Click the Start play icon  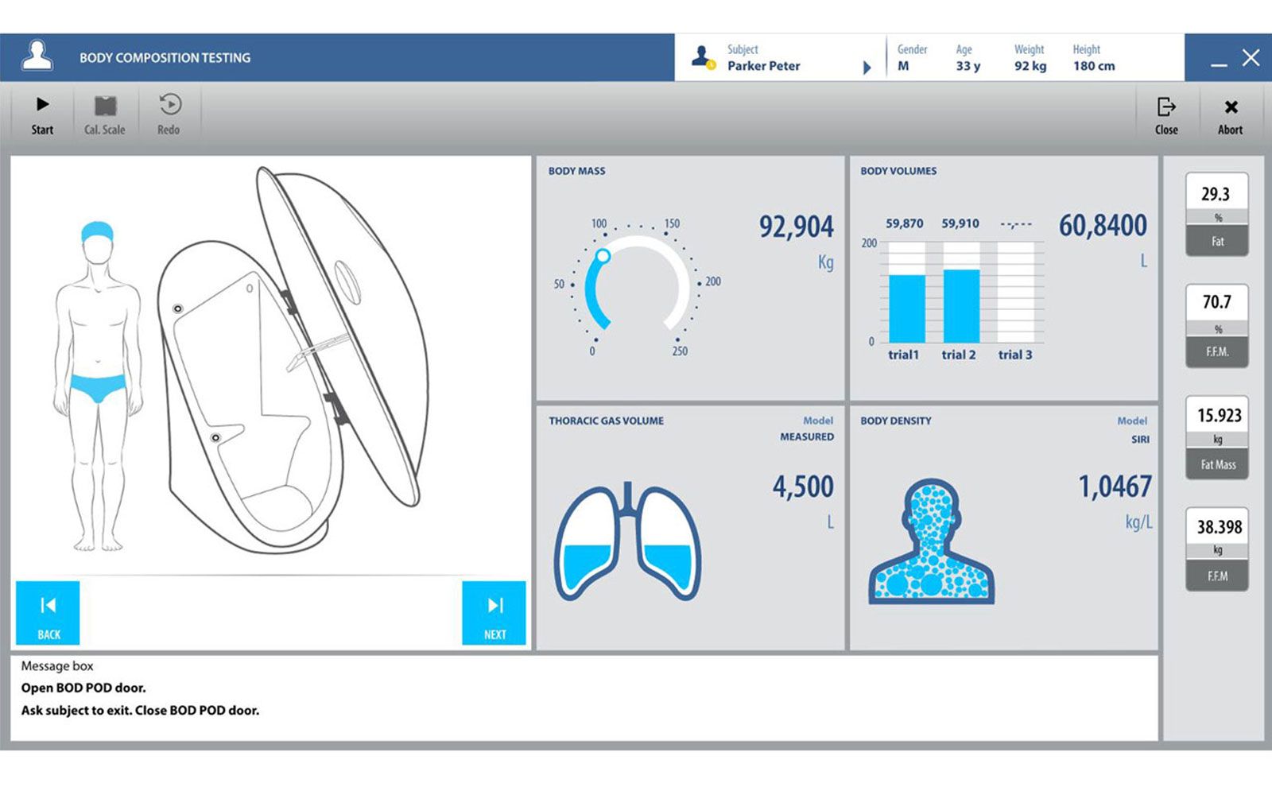coord(42,105)
